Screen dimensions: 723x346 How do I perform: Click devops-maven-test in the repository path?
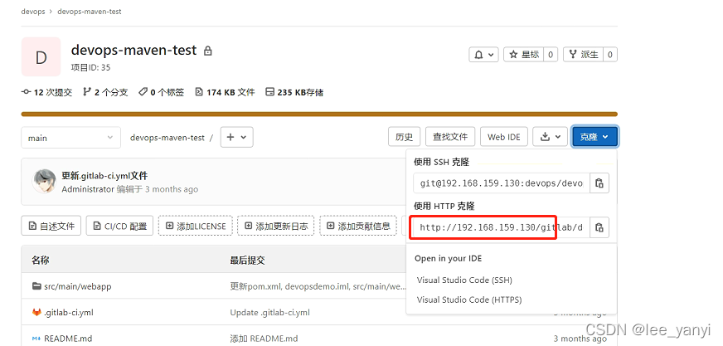[167, 138]
